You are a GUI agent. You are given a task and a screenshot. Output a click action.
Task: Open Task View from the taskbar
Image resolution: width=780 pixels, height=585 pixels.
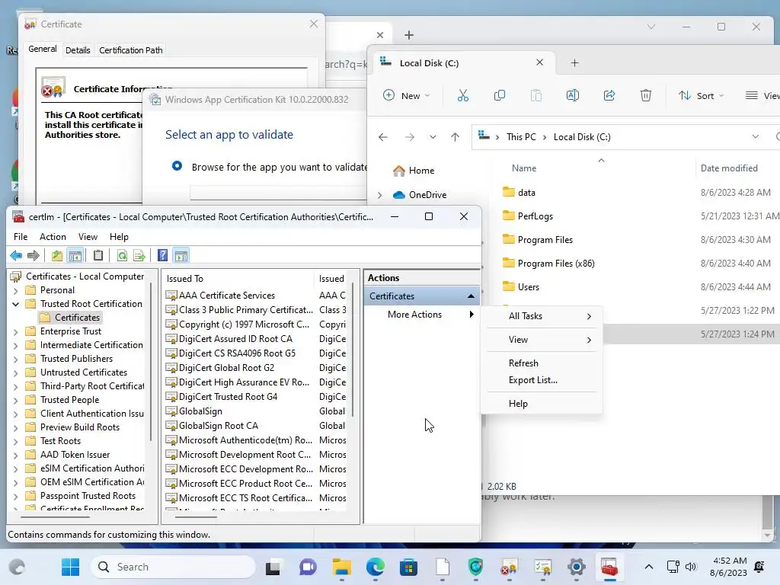click(x=273, y=567)
